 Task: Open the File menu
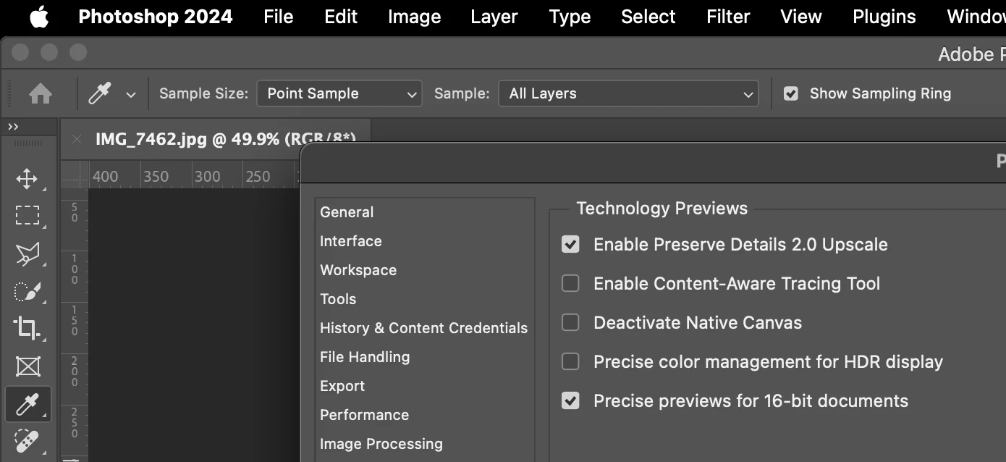click(x=279, y=17)
